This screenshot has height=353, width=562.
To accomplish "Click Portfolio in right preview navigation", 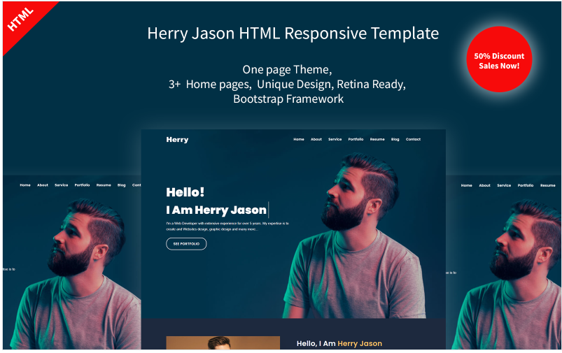I will [526, 185].
